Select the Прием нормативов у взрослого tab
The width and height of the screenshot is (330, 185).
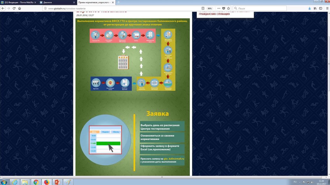(96, 3)
